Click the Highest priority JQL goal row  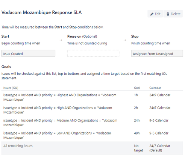point(92,97)
